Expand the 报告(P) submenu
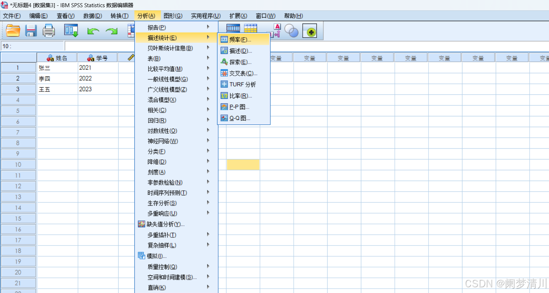 pos(176,27)
